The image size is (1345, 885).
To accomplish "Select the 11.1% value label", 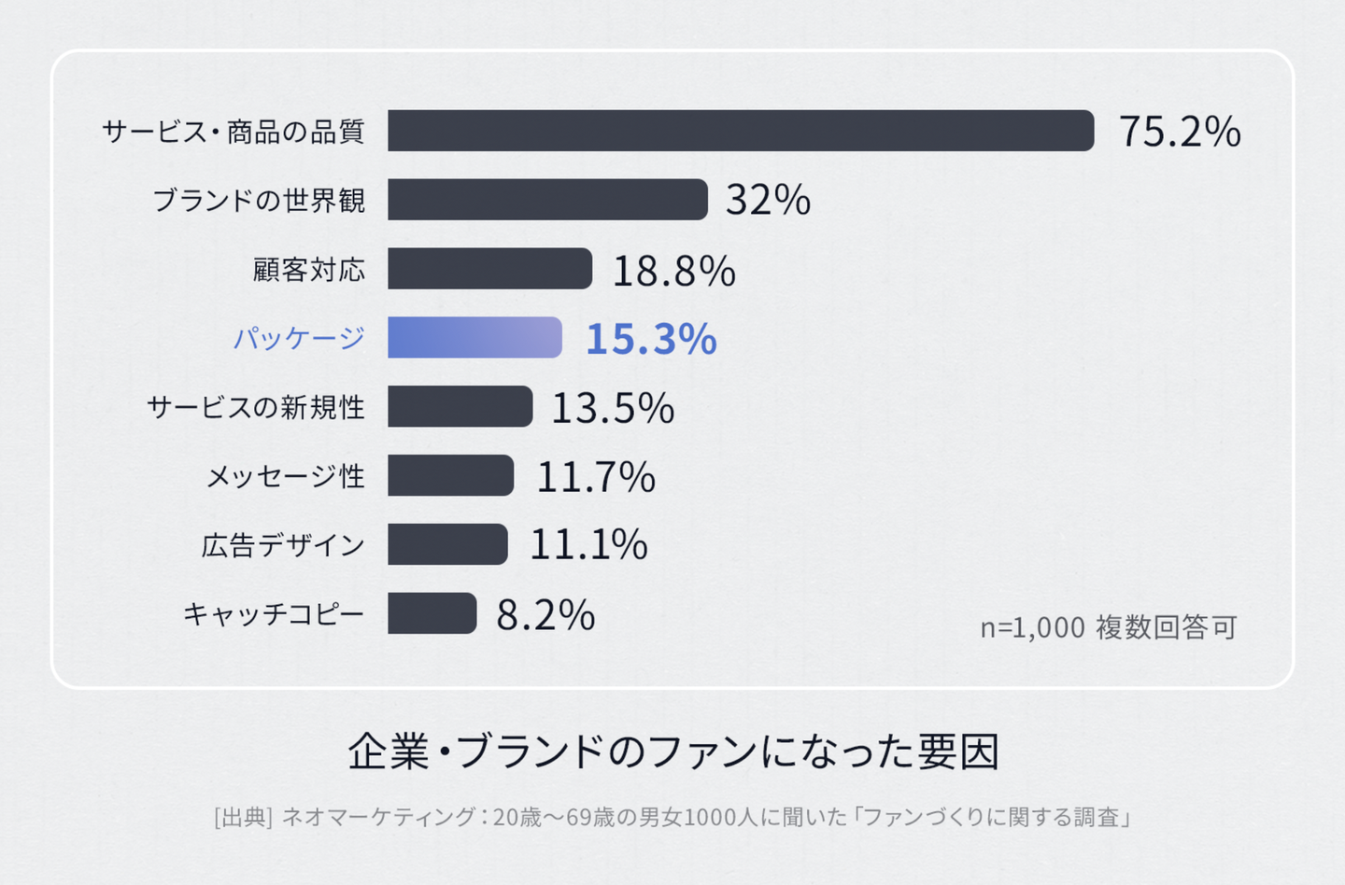I will (x=588, y=545).
